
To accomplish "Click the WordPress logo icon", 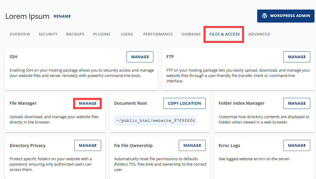I will 264,16.
